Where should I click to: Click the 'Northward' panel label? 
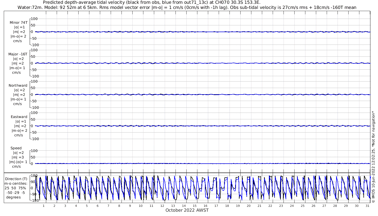click(18, 85)
